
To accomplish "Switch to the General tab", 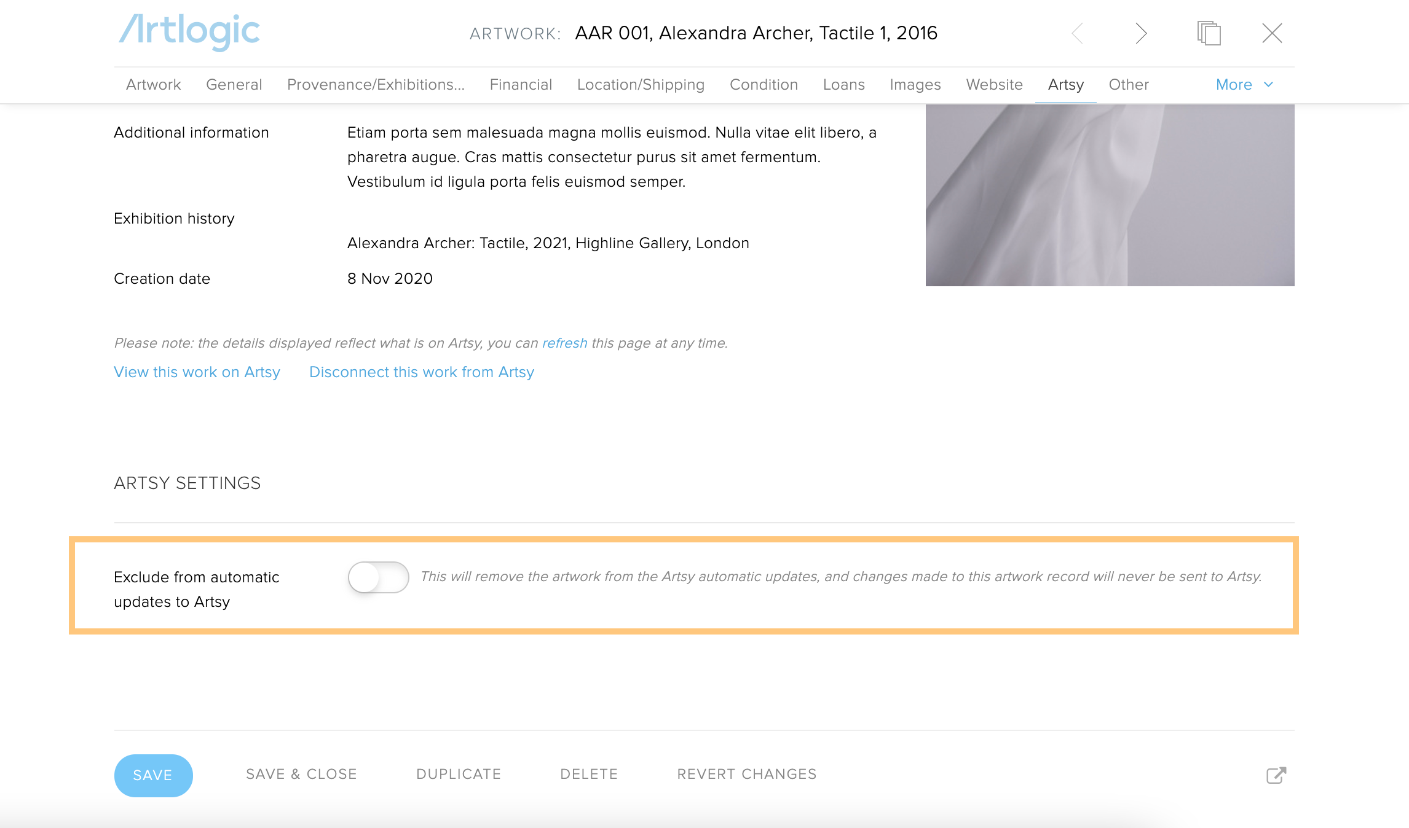I will pyautogui.click(x=234, y=85).
